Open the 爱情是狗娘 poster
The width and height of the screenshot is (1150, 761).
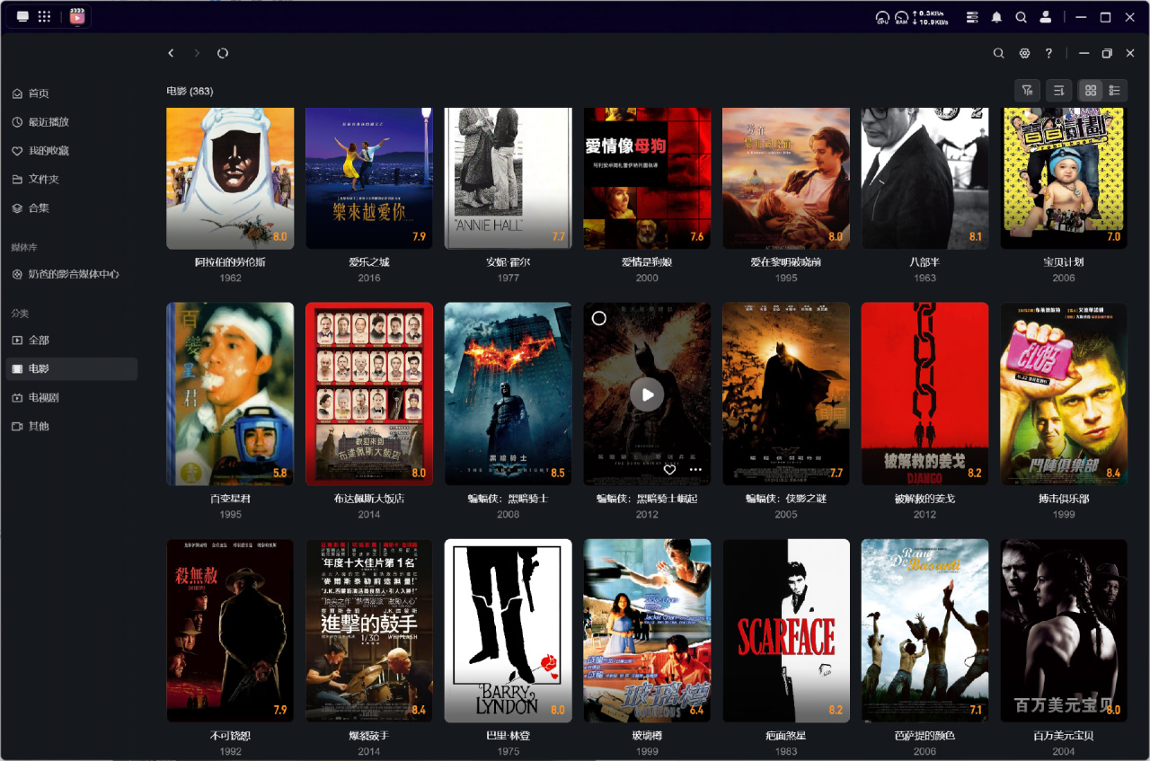pyautogui.click(x=647, y=178)
